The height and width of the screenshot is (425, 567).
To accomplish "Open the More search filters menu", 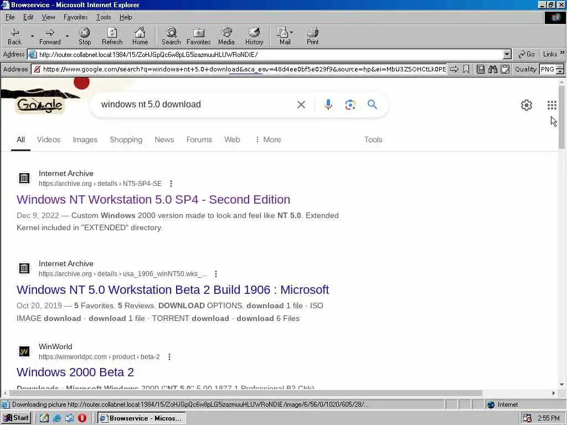I will coord(268,139).
